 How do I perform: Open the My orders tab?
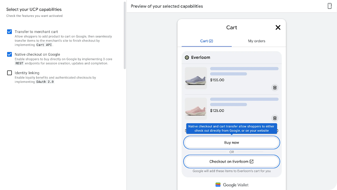(257, 41)
